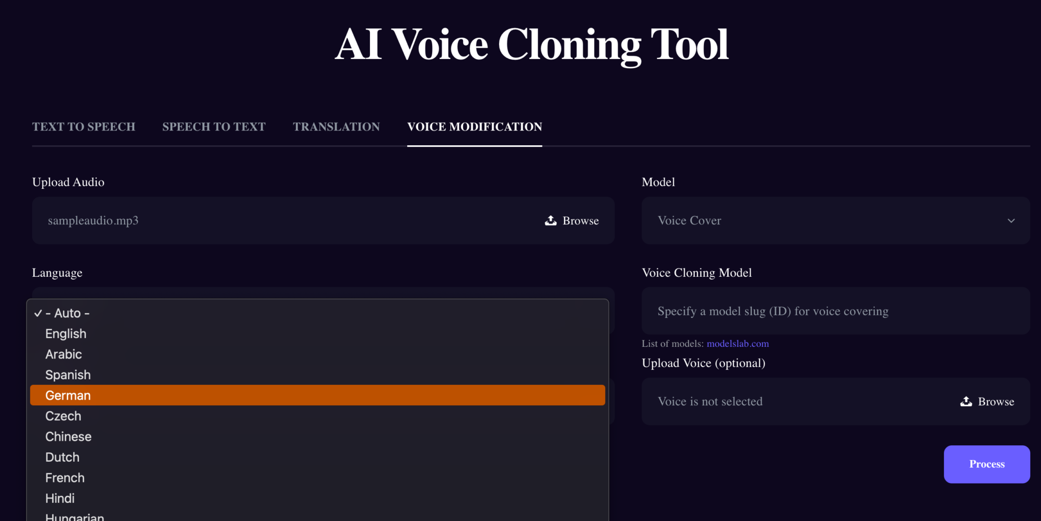
Task: Open the Speech to Text tab
Action: (213, 126)
